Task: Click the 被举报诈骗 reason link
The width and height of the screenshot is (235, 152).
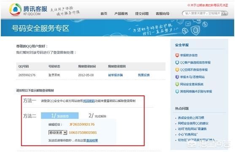Action: coord(116,75)
